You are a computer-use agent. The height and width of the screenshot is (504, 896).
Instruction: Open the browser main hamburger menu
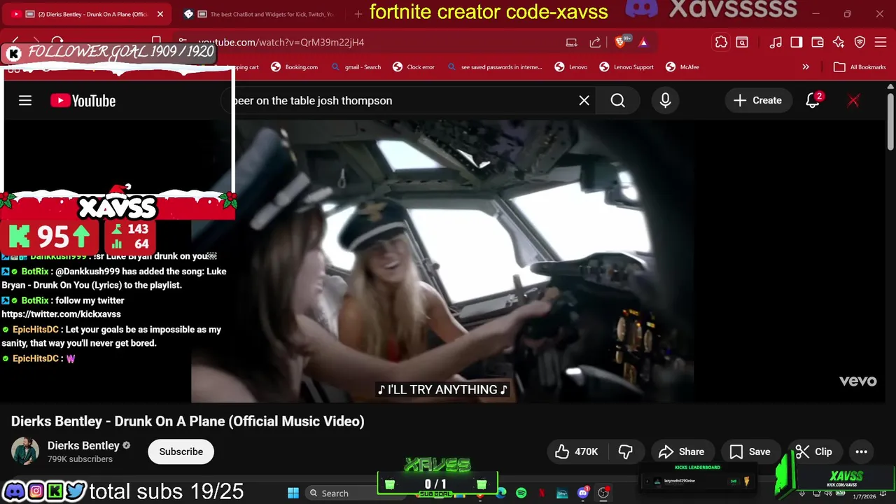point(881,43)
